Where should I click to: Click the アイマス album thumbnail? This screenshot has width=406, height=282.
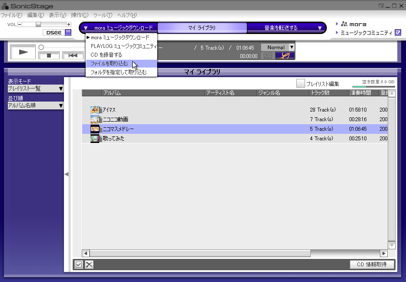(95, 110)
